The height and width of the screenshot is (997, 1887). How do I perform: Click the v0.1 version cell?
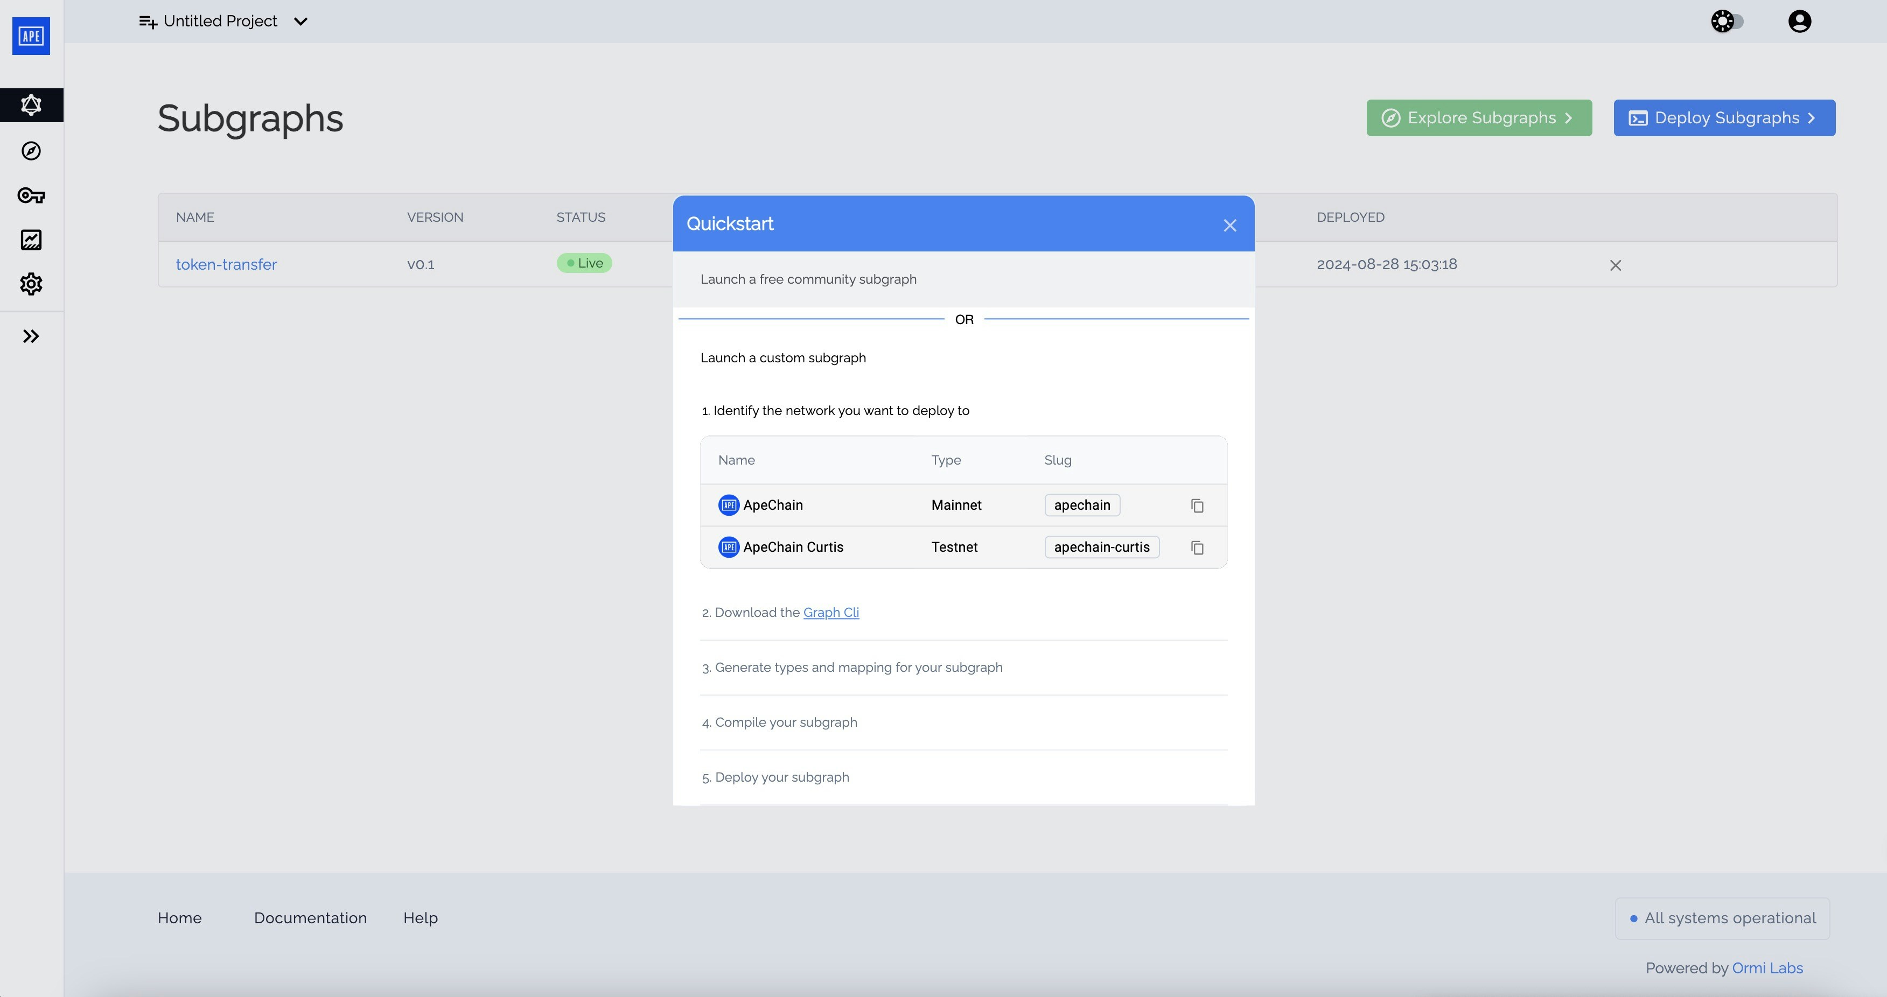[x=421, y=264]
